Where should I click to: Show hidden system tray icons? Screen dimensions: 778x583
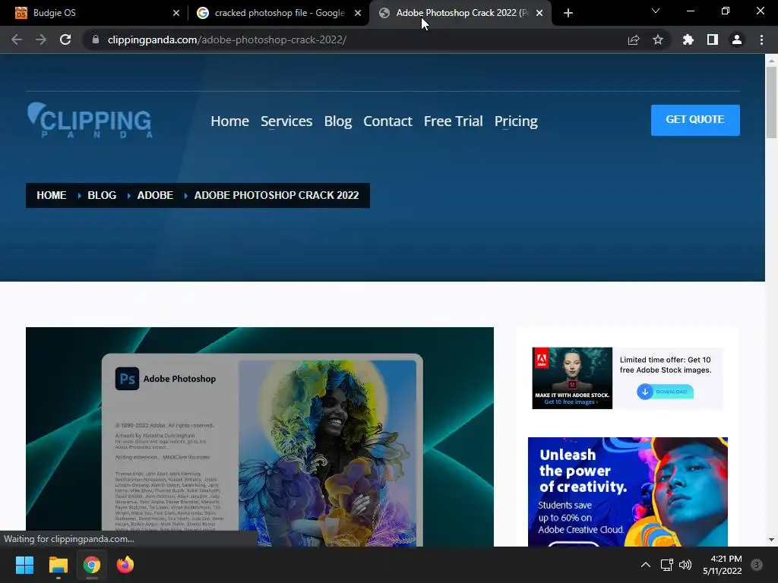tap(646, 565)
